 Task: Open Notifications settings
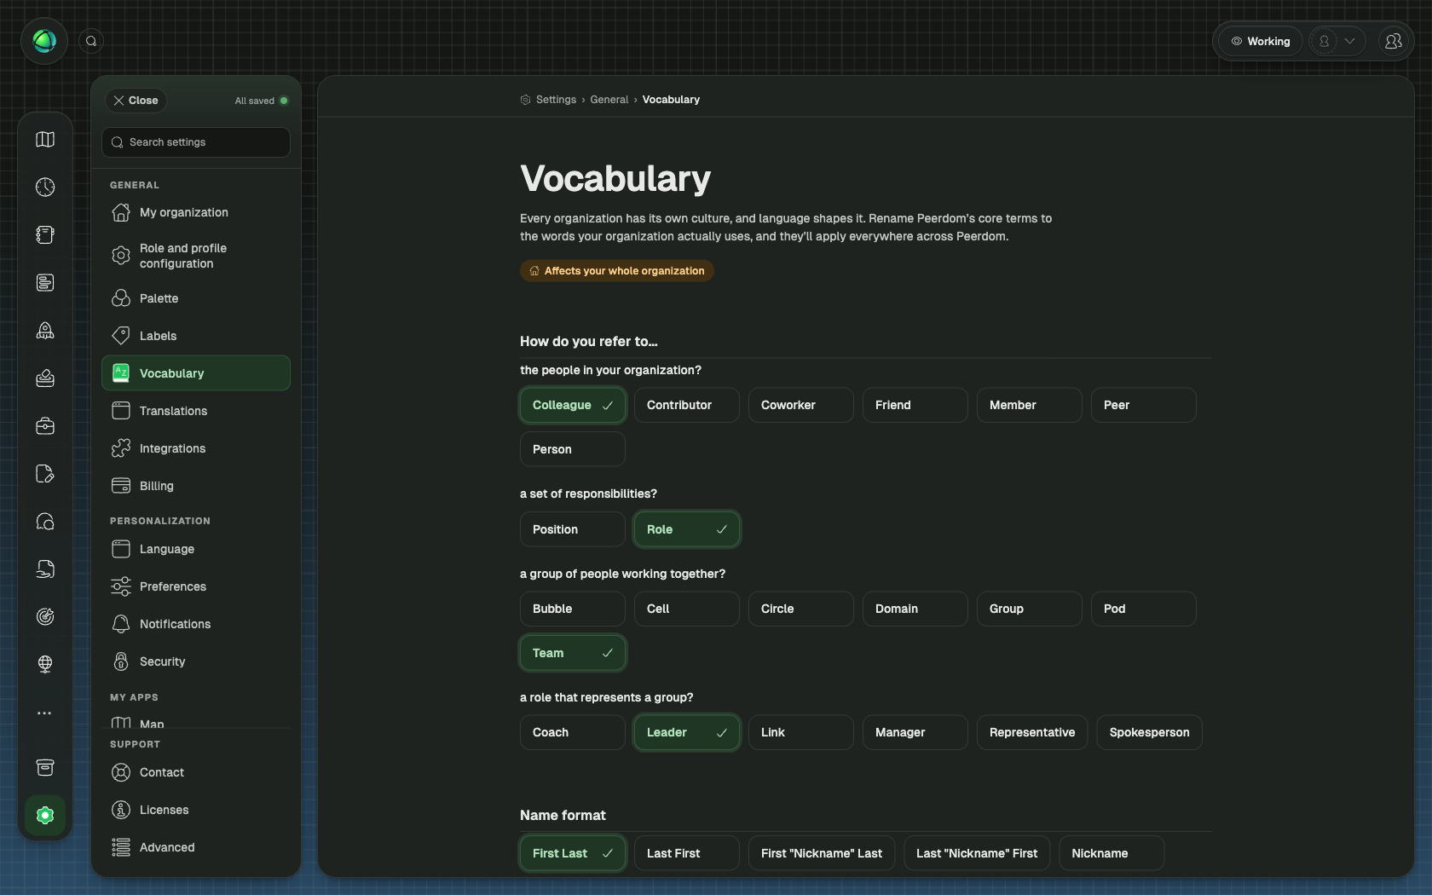click(x=196, y=624)
